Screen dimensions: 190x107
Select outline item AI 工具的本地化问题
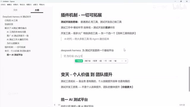pyautogui.click(x=16, y=32)
